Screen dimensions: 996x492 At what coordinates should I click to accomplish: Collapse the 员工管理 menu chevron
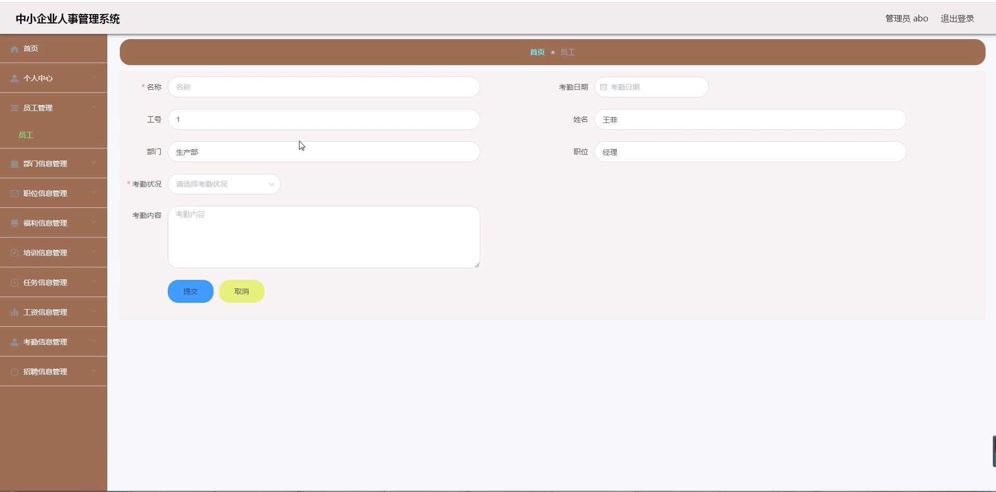click(94, 107)
